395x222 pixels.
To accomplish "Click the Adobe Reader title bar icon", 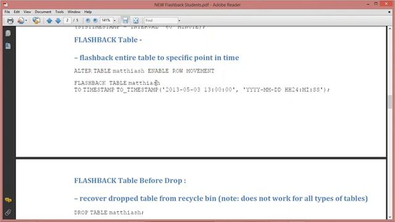I will (6, 4).
